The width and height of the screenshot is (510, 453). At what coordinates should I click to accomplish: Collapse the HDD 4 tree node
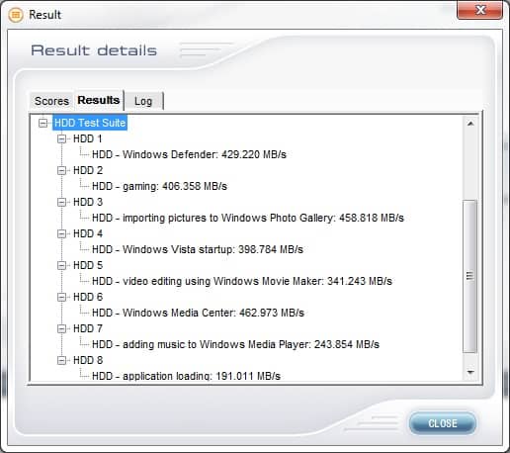(61, 233)
